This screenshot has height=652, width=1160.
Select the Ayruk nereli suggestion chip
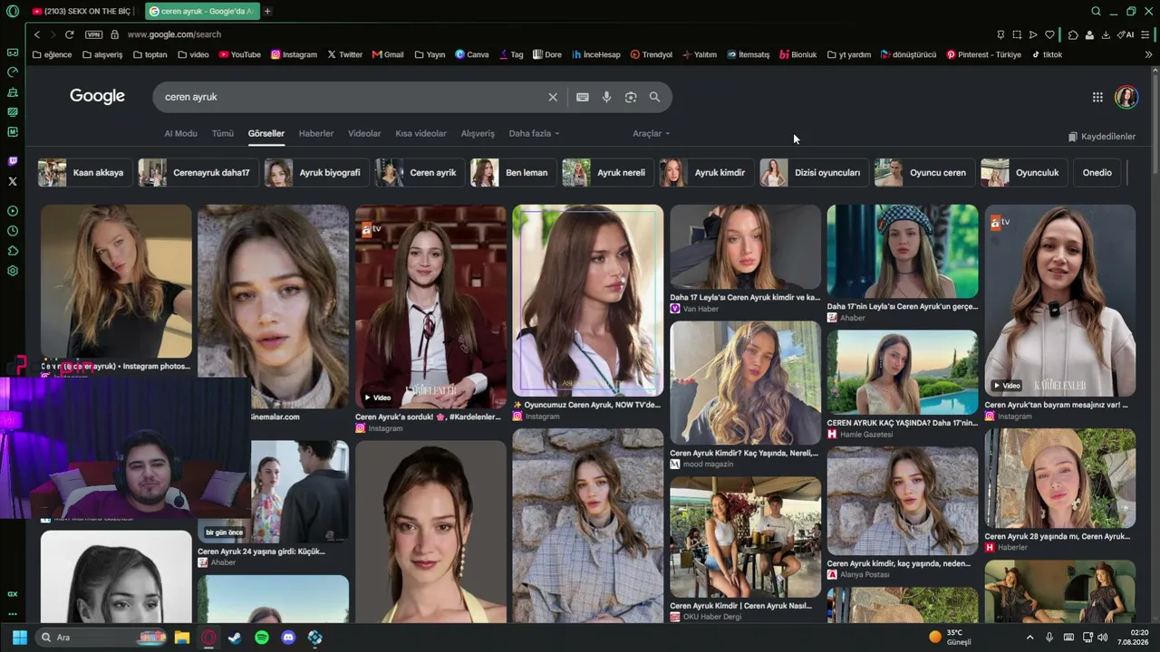click(608, 172)
